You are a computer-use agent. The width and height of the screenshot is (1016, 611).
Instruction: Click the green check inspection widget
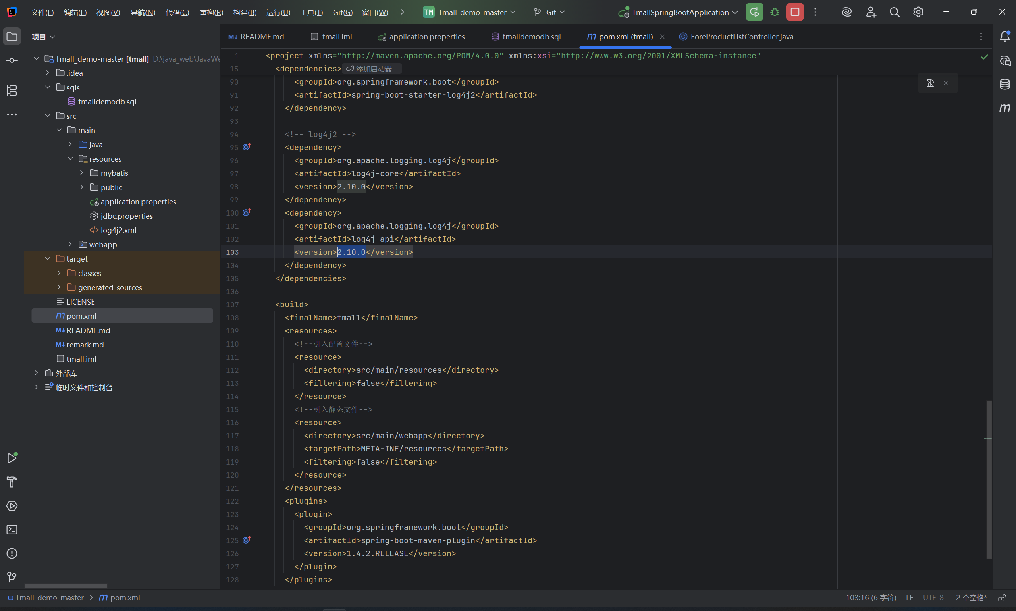coord(984,57)
